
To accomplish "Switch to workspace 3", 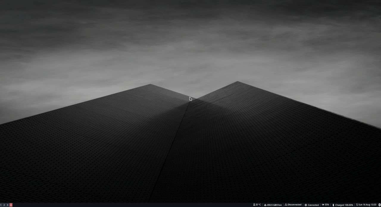I will pos(7,205).
